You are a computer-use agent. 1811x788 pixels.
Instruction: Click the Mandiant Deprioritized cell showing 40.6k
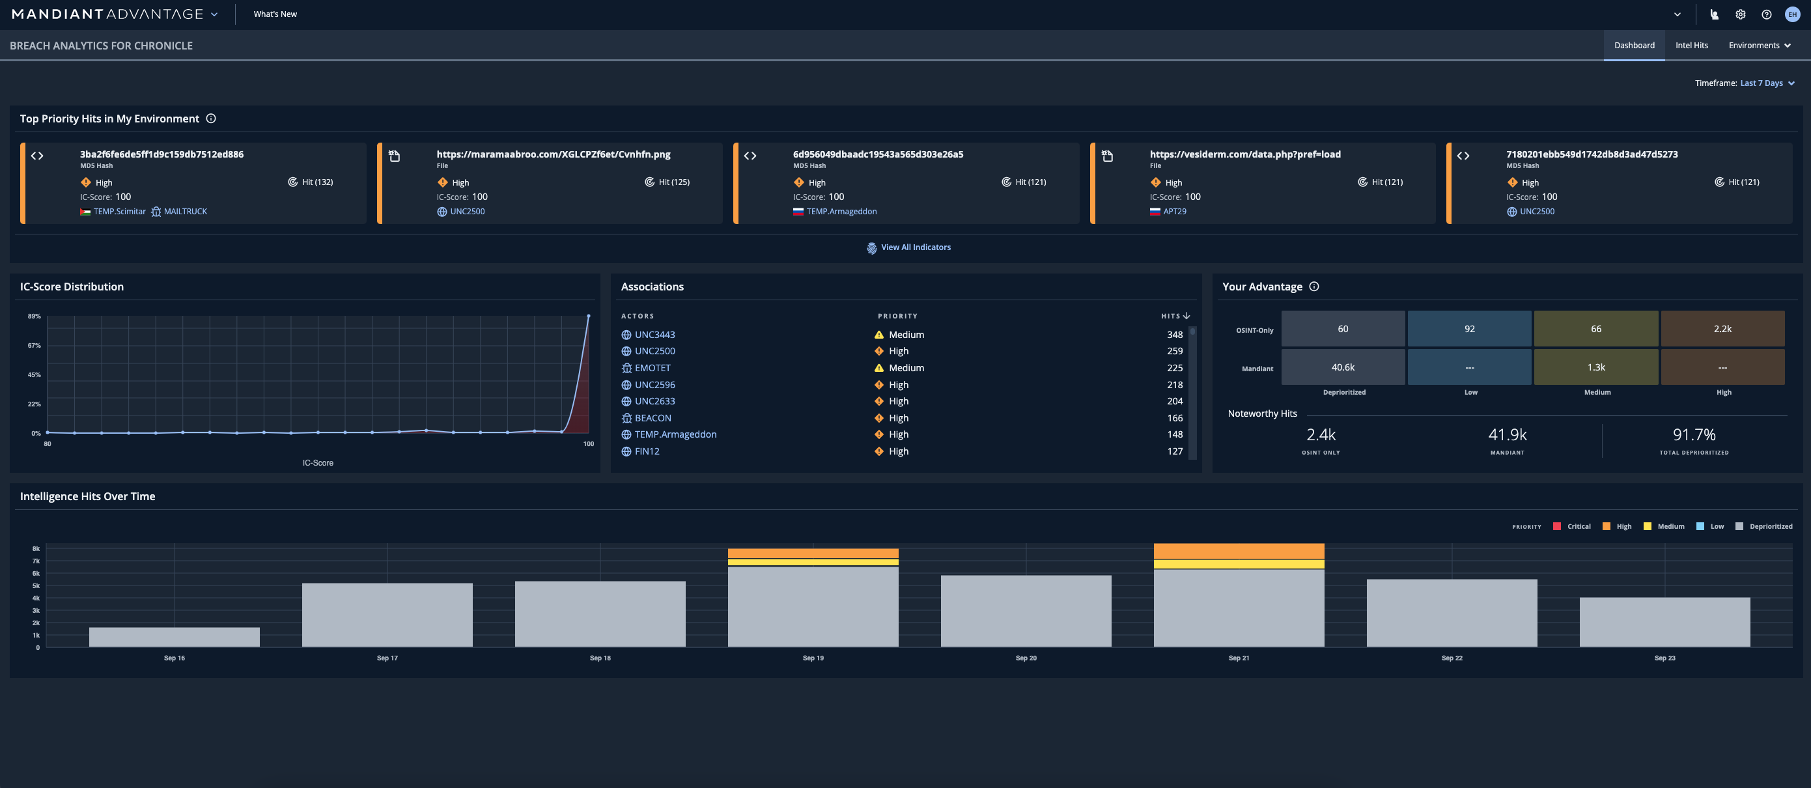[x=1343, y=367]
